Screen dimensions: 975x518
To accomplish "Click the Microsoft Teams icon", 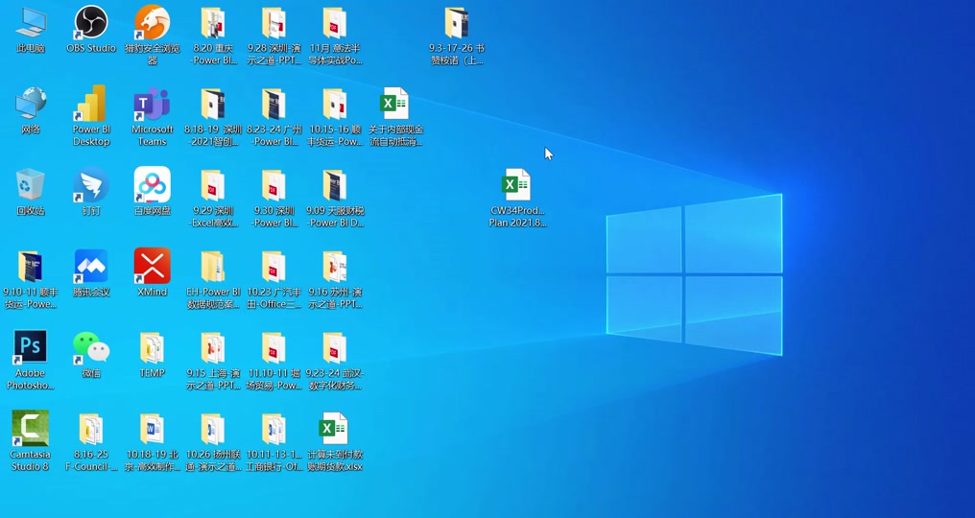I will [x=153, y=116].
